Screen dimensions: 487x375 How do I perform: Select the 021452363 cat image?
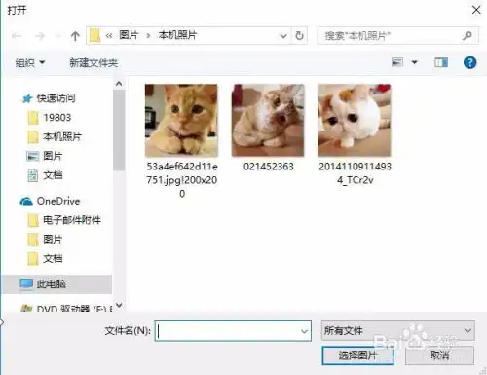(268, 121)
